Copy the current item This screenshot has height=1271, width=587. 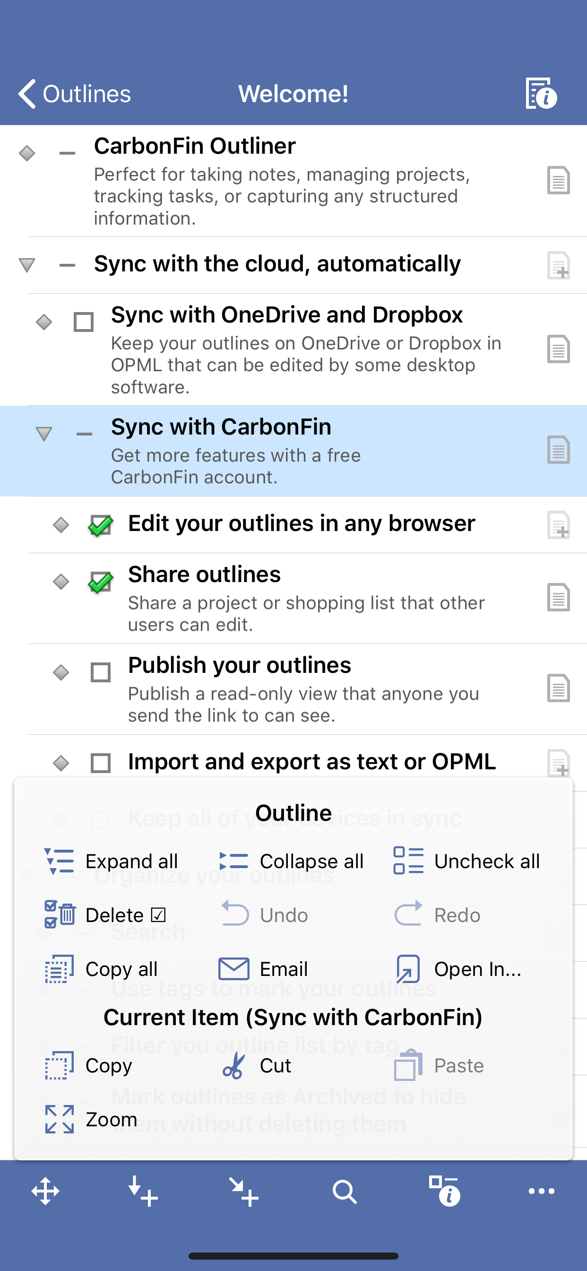[88, 1065]
